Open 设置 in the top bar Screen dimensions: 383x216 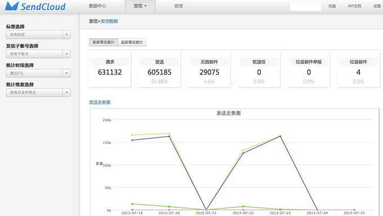click(x=377, y=6)
